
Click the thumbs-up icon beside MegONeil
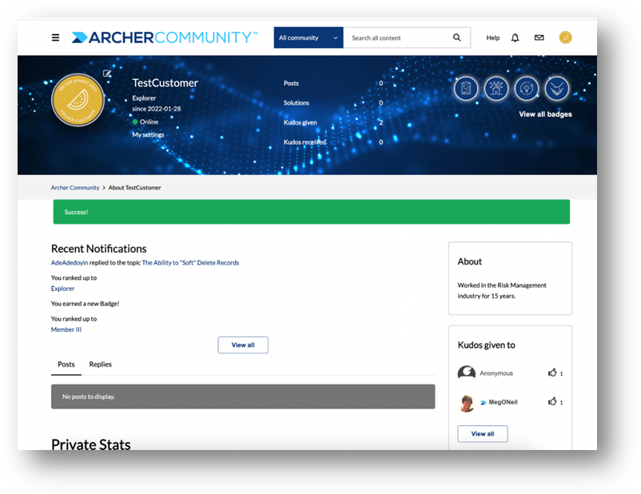(x=552, y=401)
